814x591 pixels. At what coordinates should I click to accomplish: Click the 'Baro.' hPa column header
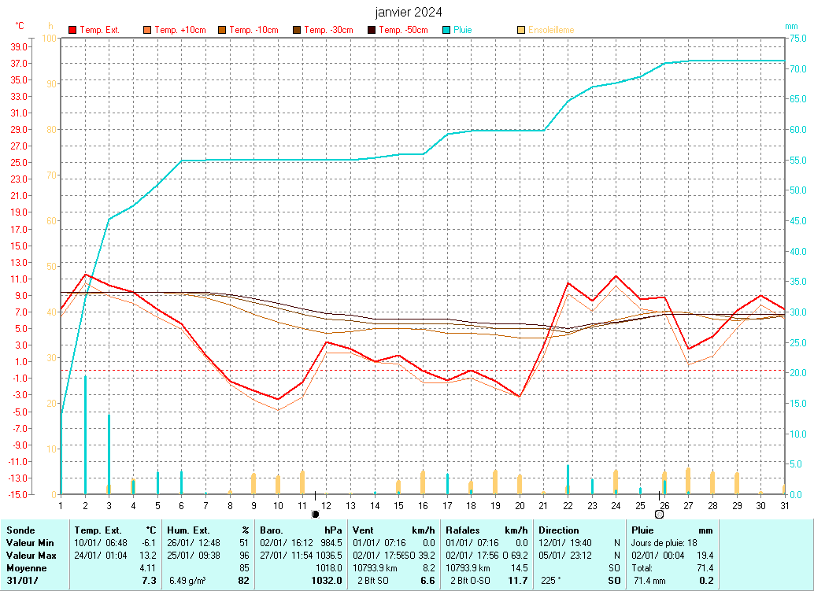pyautogui.click(x=272, y=530)
